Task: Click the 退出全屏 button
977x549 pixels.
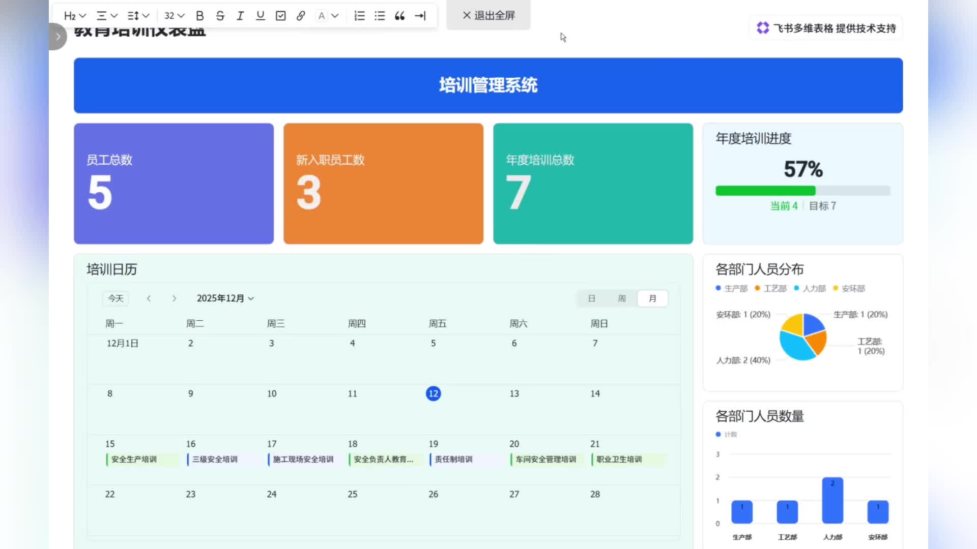Action: click(487, 15)
